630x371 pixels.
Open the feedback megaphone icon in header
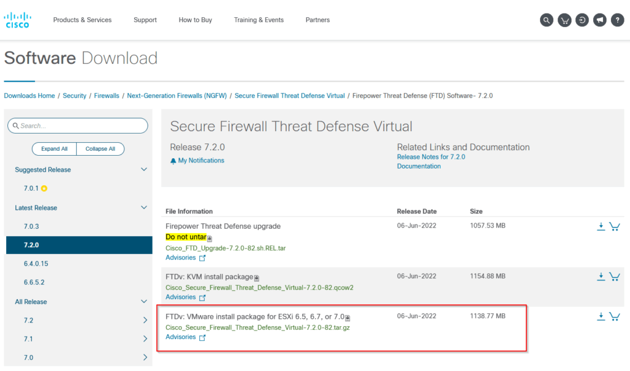coord(600,20)
